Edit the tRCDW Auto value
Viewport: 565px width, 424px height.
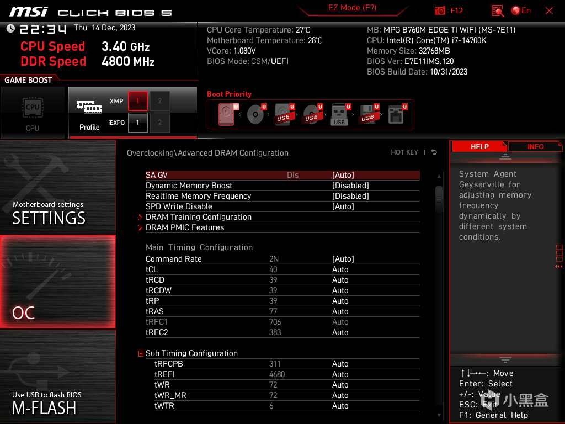(x=340, y=290)
